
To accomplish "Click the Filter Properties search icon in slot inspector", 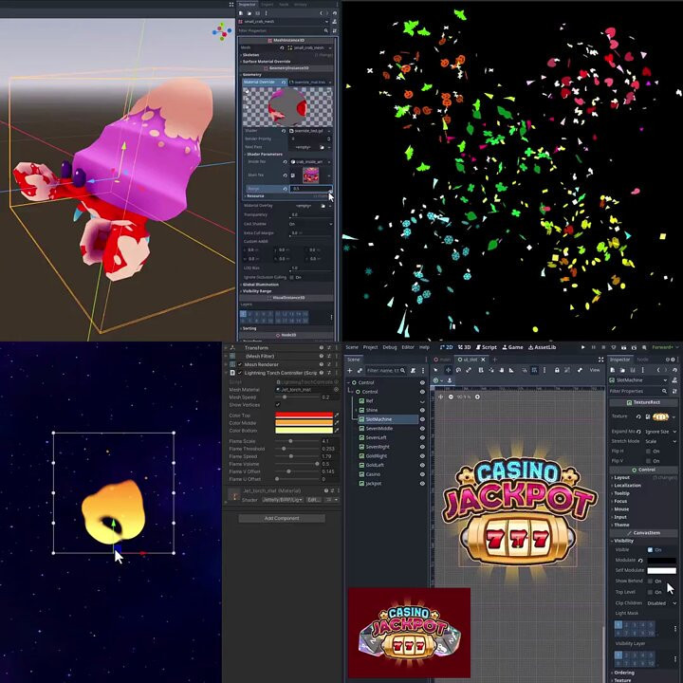I will pyautogui.click(x=664, y=391).
